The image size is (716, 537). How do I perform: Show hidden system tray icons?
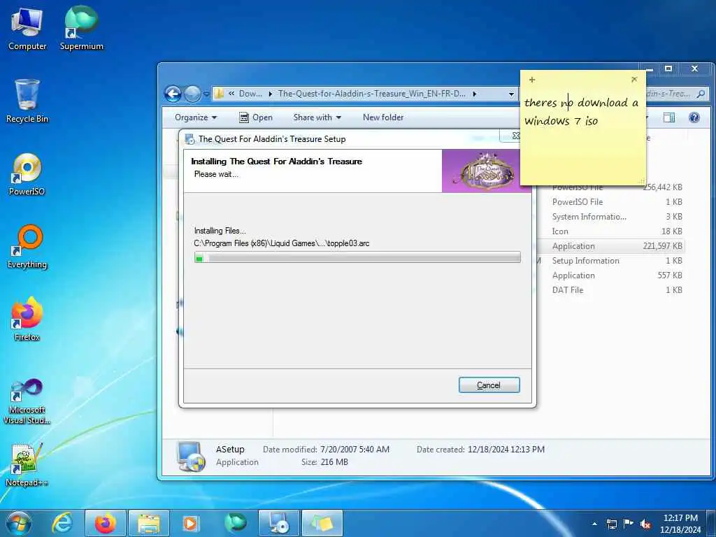pos(594,524)
